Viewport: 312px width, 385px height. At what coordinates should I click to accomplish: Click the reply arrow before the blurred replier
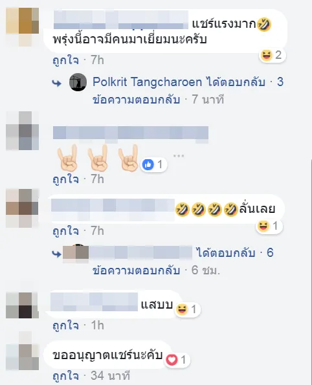pyautogui.click(x=57, y=254)
